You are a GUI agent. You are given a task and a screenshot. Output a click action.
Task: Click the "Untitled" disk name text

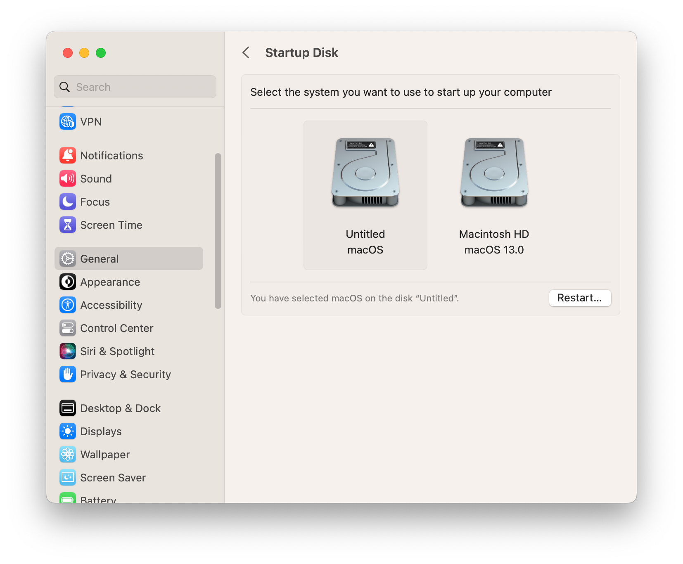(x=365, y=234)
